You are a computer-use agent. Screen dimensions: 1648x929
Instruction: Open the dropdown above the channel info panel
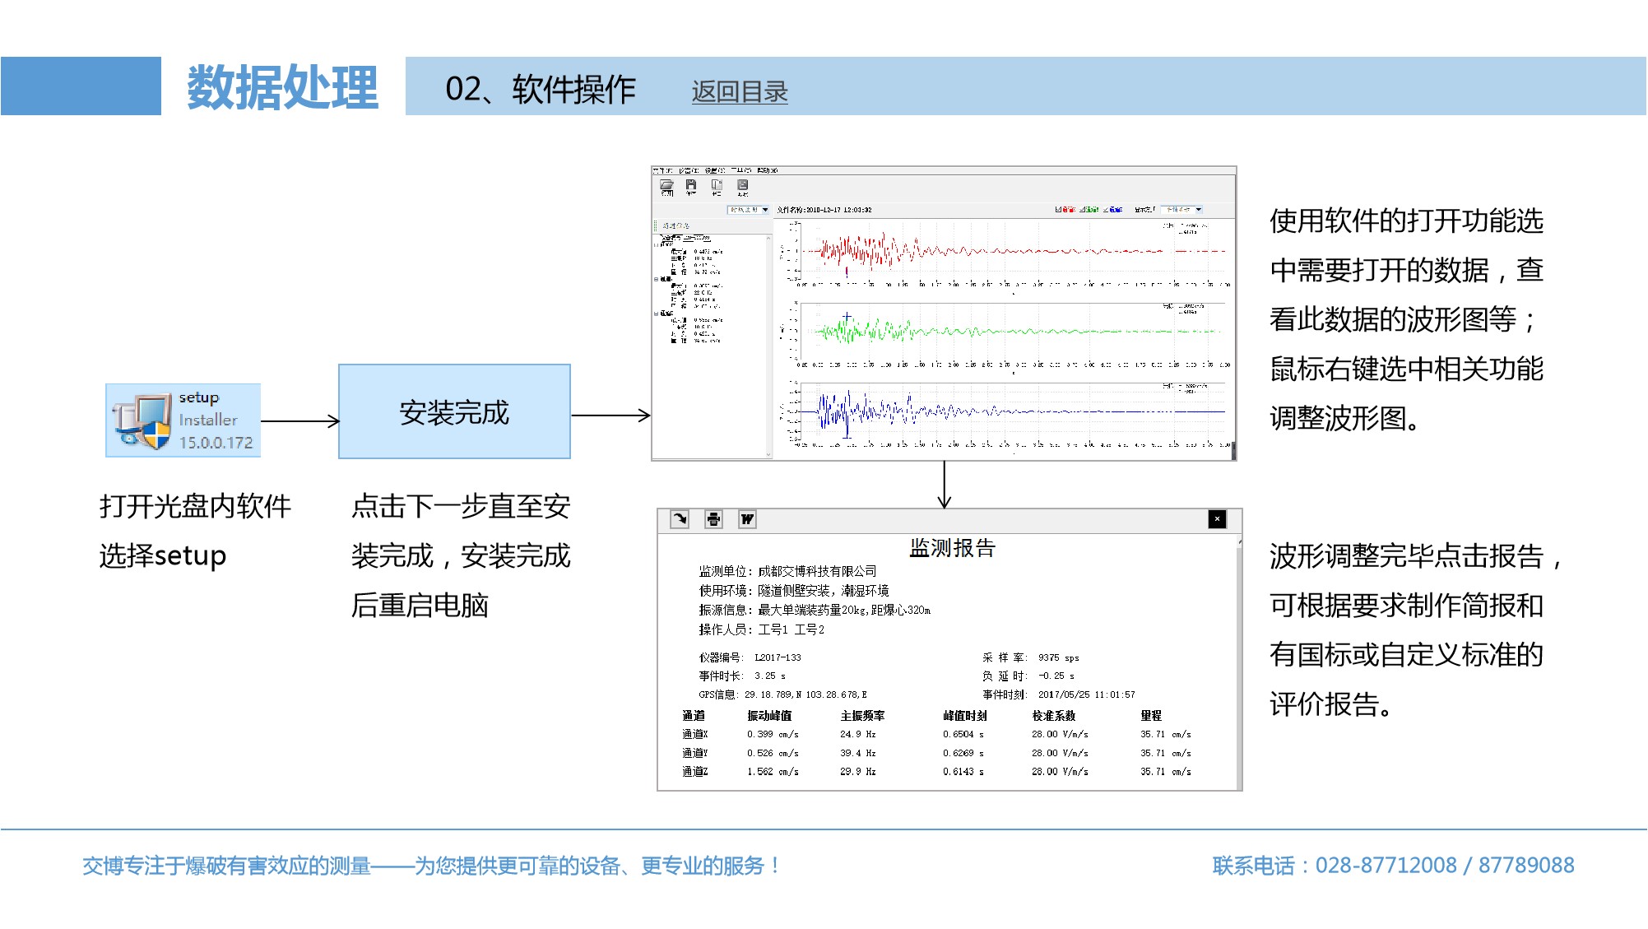click(x=765, y=210)
